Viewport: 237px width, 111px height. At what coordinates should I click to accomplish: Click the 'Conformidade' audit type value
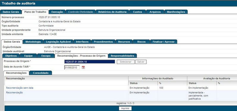coord(46,26)
